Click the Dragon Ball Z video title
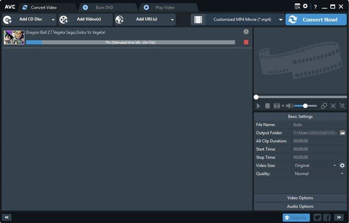 click(x=66, y=32)
